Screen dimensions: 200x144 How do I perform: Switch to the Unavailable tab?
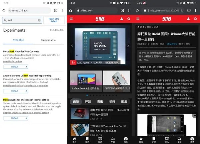pos(48,40)
